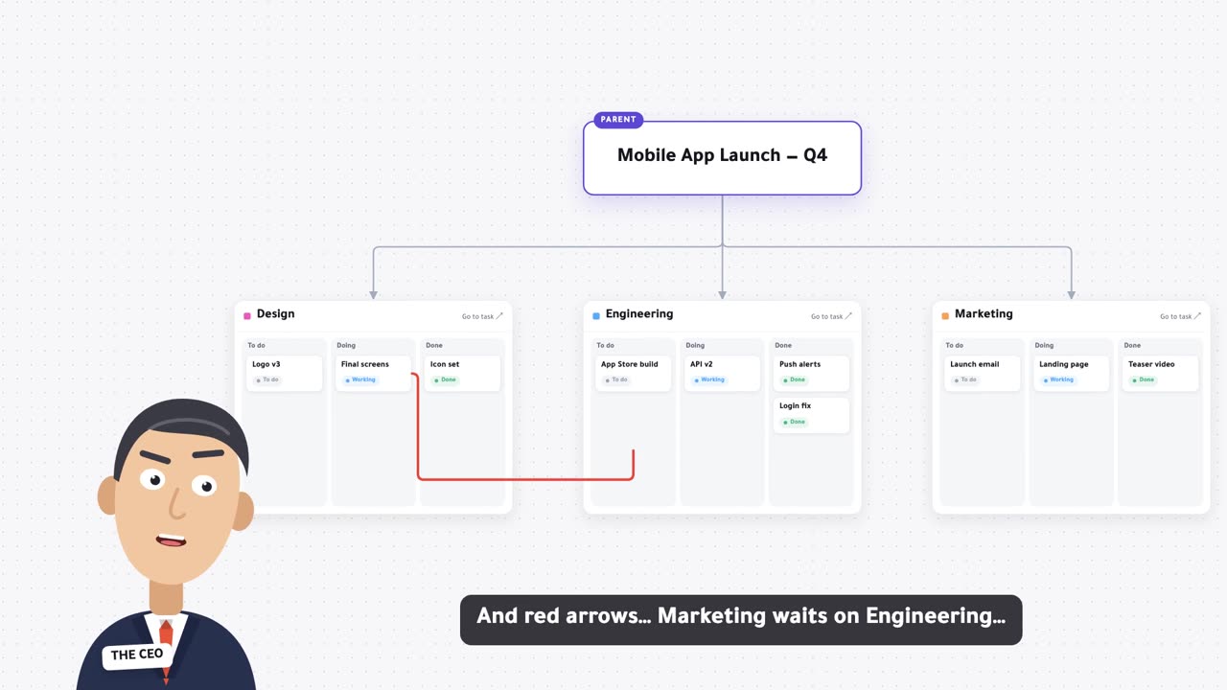Click the Done column header in Marketing
The width and height of the screenshot is (1227, 690).
pos(1132,346)
